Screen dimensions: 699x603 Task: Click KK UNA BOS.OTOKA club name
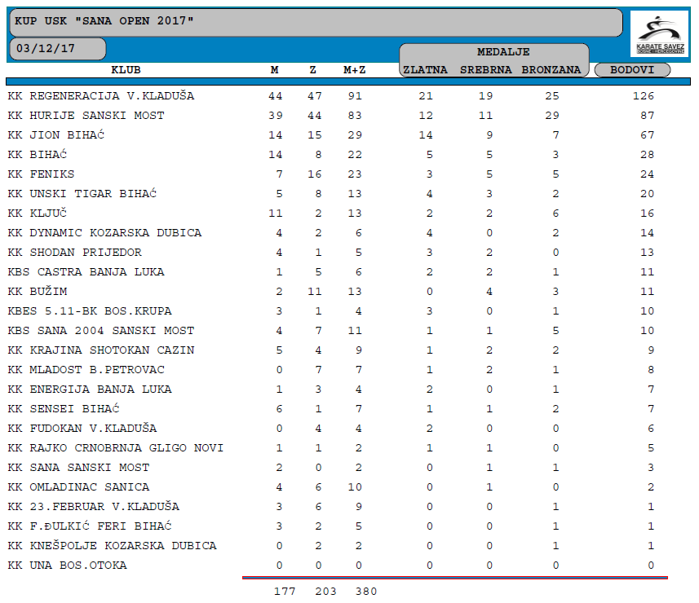tap(68, 566)
